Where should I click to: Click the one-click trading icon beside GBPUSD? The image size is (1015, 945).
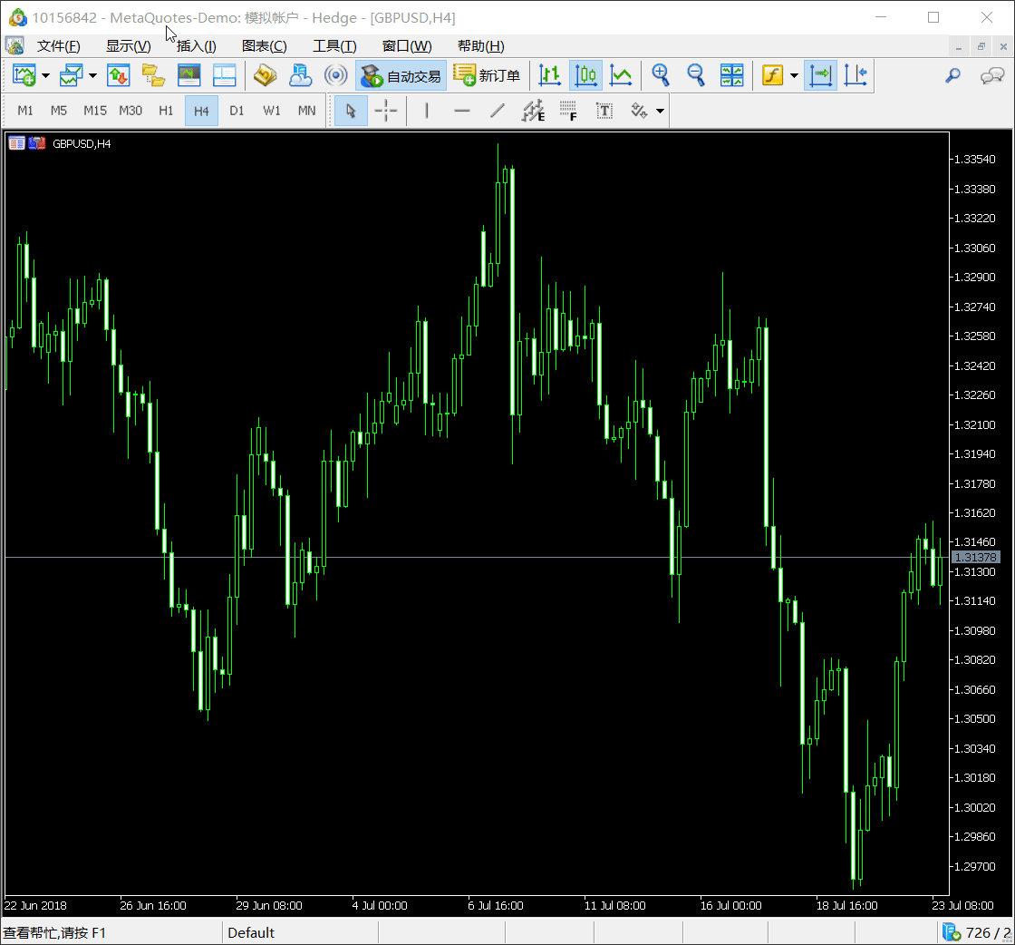point(37,143)
